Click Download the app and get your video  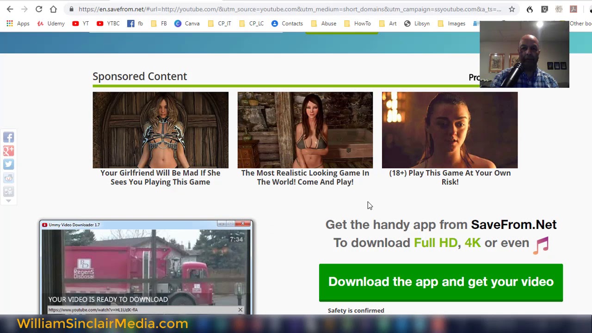click(441, 282)
